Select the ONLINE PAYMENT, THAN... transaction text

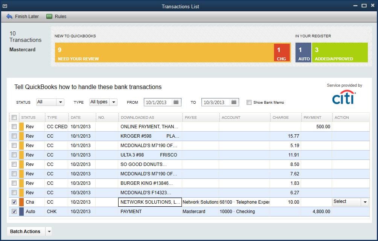click(149, 127)
